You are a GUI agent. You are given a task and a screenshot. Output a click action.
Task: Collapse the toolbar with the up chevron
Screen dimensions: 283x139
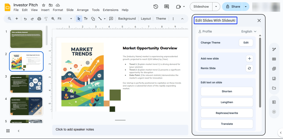[182, 19]
